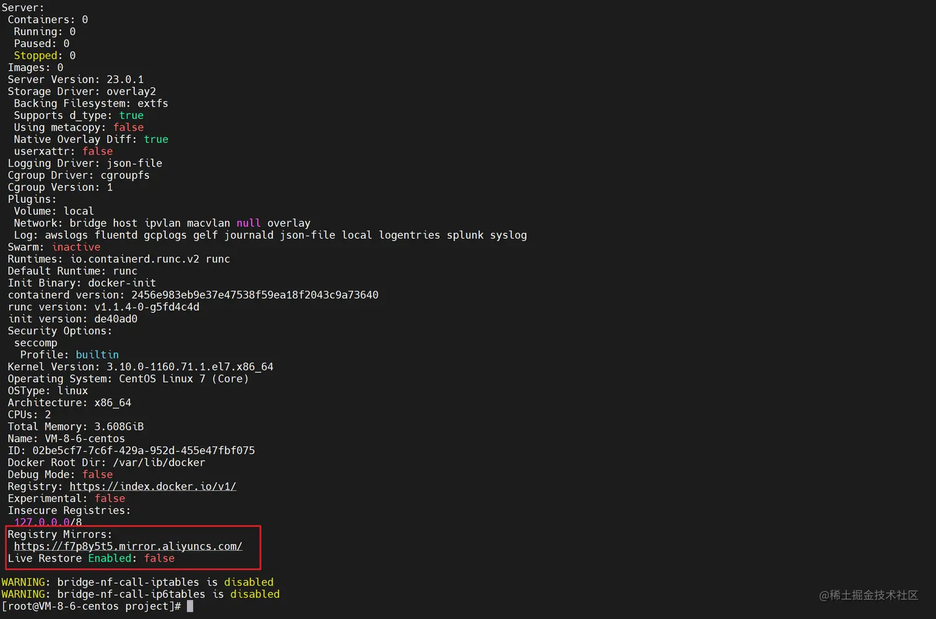Click 'Experimental: false' line
Screen dimensions: 936x619
tap(66, 499)
